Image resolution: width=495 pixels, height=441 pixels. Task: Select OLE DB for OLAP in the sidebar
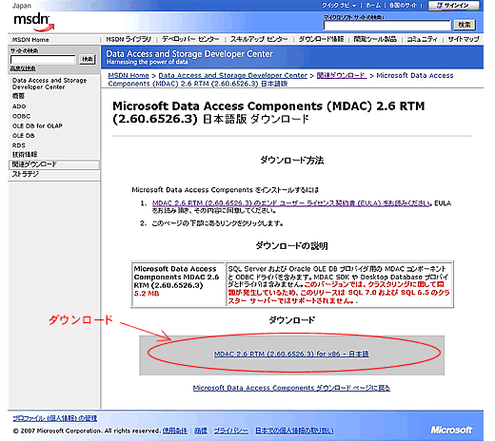[37, 125]
